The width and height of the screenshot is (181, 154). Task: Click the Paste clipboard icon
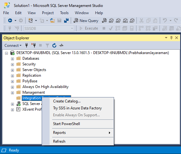click(x=155, y=20)
